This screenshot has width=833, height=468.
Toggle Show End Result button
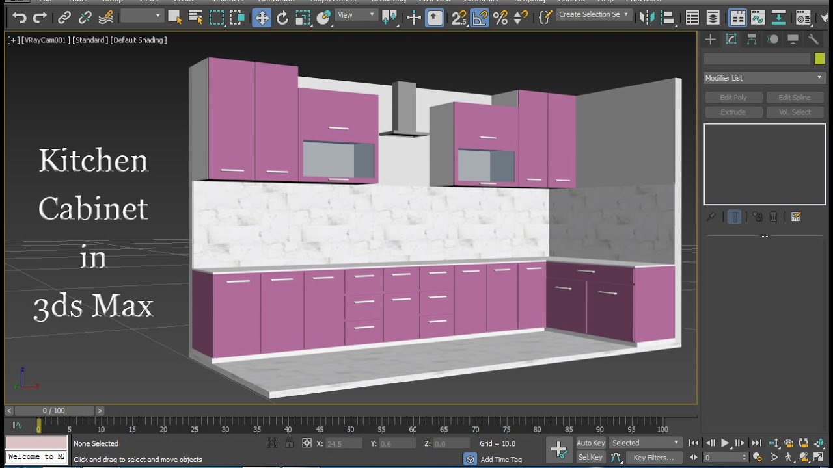coord(734,217)
